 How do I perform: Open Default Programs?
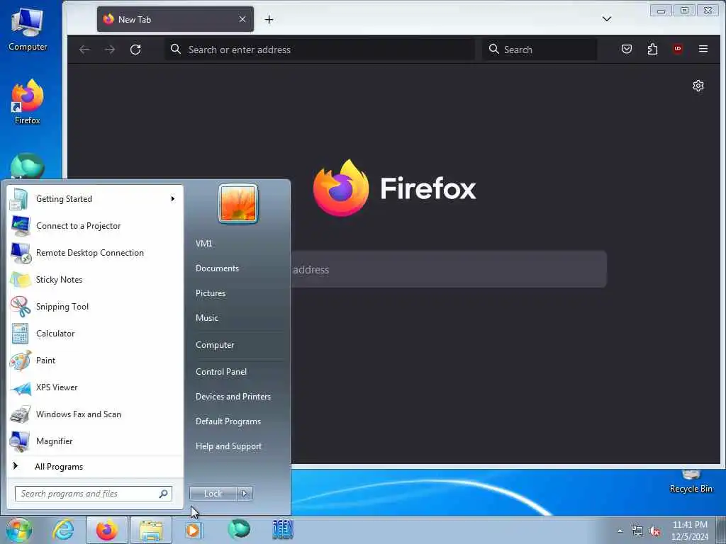[228, 421]
